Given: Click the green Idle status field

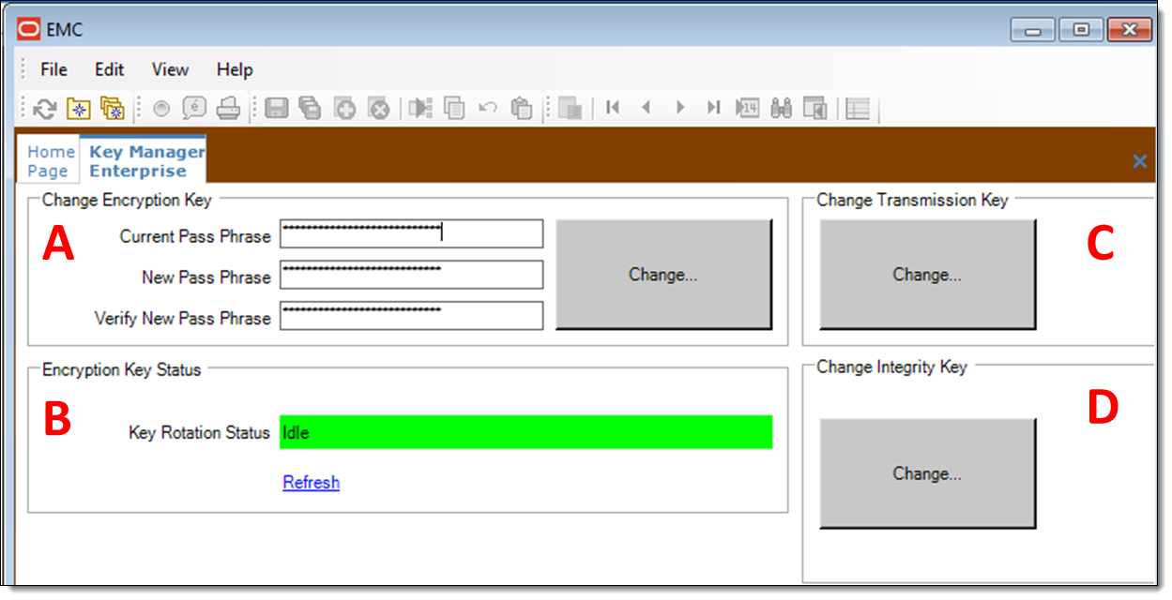Looking at the screenshot, I should (526, 432).
